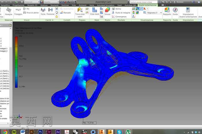
Task: Open the Progettazione ribbon tab
Action: tap(18, 5)
